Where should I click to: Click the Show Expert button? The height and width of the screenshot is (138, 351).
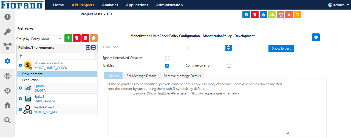click(x=281, y=48)
